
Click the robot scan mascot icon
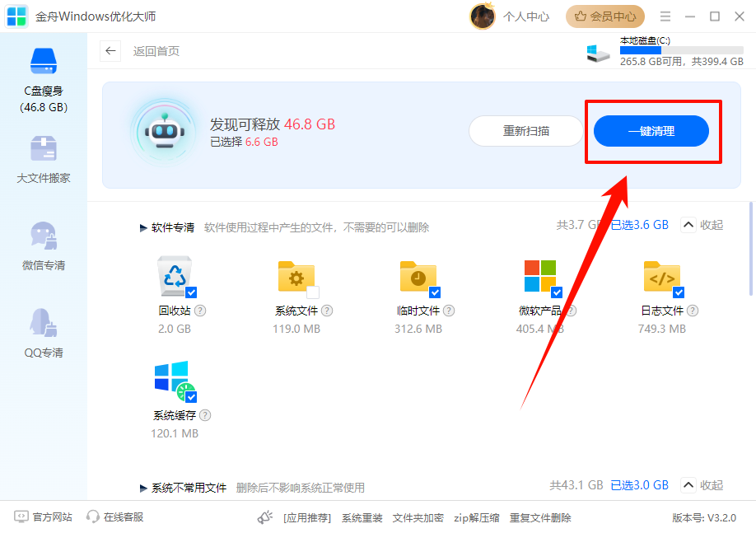click(x=165, y=132)
